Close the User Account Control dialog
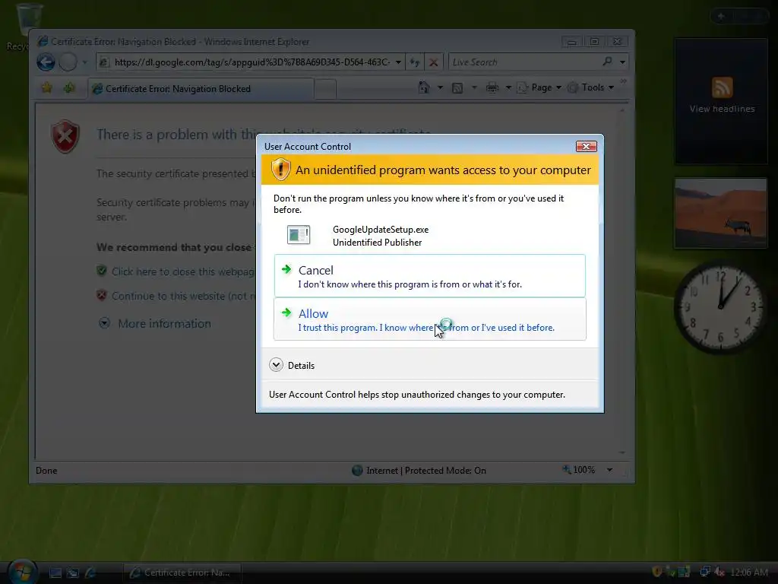Image resolution: width=778 pixels, height=584 pixels. click(586, 146)
